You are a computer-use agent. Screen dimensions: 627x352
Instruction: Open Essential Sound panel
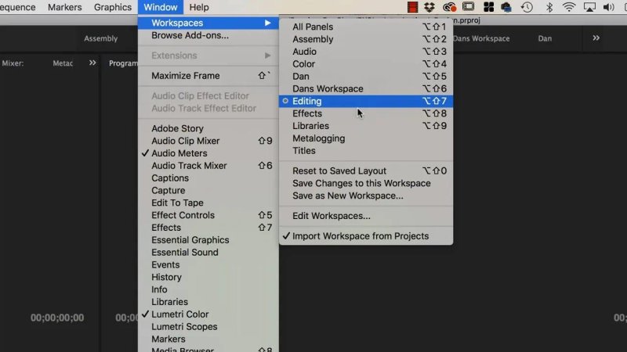(x=208, y=253)
